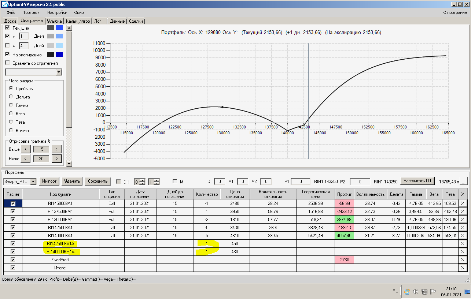Remove the RI130000BM1 row with X
471x299 pixels.
tap(463, 219)
